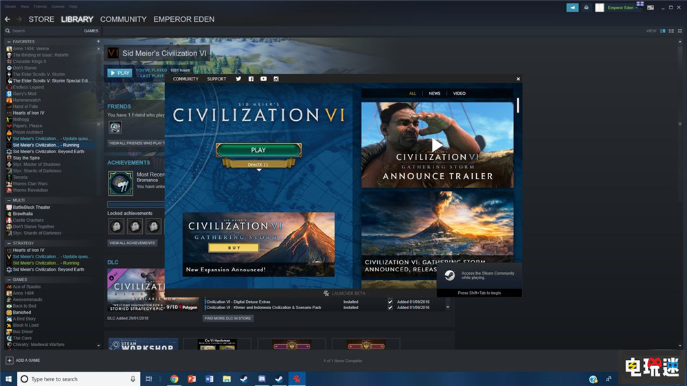687x386 pixels.
Task: Collapse the Favorites category
Action: (x=9, y=41)
